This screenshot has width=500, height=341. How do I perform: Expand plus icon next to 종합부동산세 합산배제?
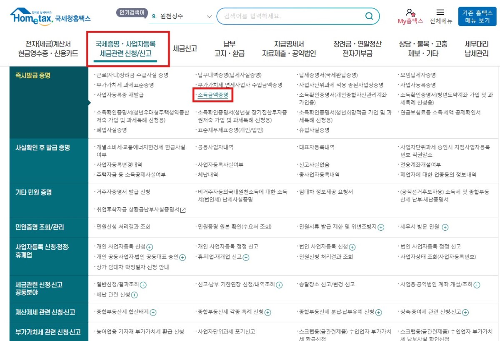point(153,312)
